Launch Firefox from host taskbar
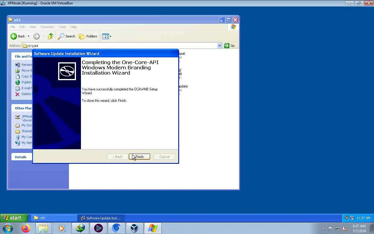374x234 pixels. point(26,228)
